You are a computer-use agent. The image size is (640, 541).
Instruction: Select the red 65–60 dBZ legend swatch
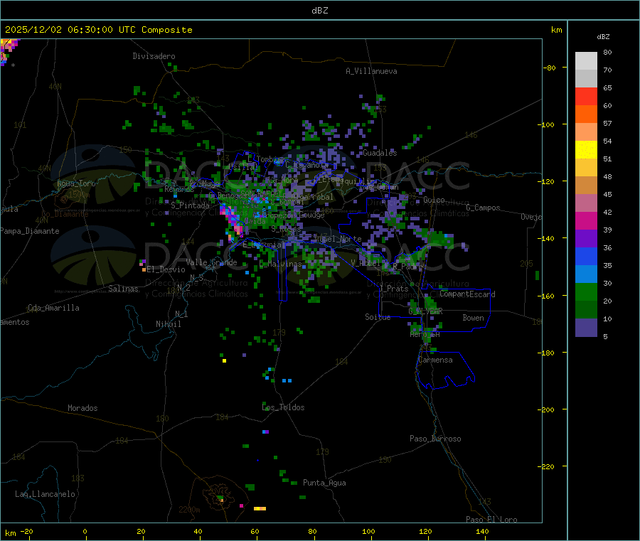click(586, 96)
